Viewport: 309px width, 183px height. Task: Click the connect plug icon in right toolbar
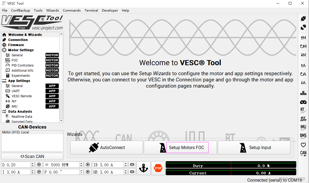tap(303, 19)
